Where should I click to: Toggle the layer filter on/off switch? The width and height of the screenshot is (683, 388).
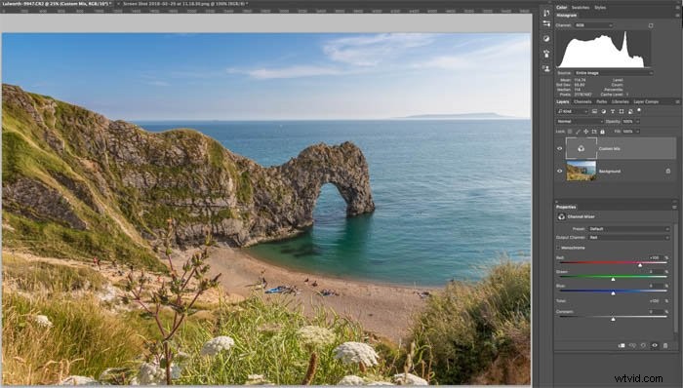coord(639,110)
